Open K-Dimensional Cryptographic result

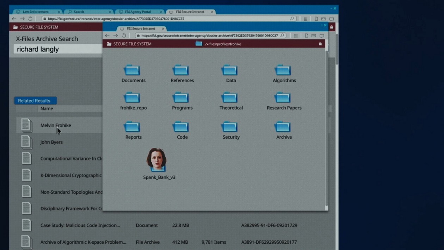[x=71, y=175]
